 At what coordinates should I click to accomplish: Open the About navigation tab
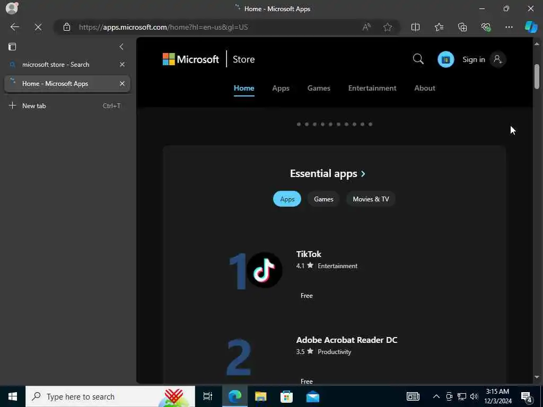[425, 89]
